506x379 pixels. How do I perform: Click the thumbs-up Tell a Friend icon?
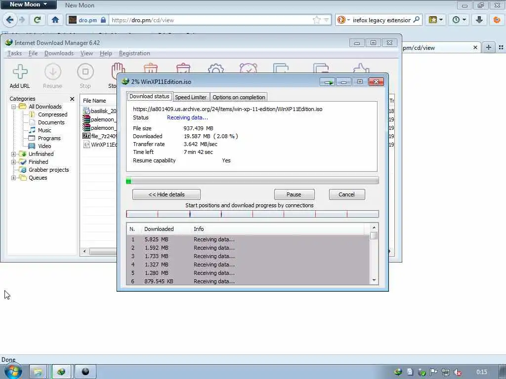click(361, 68)
